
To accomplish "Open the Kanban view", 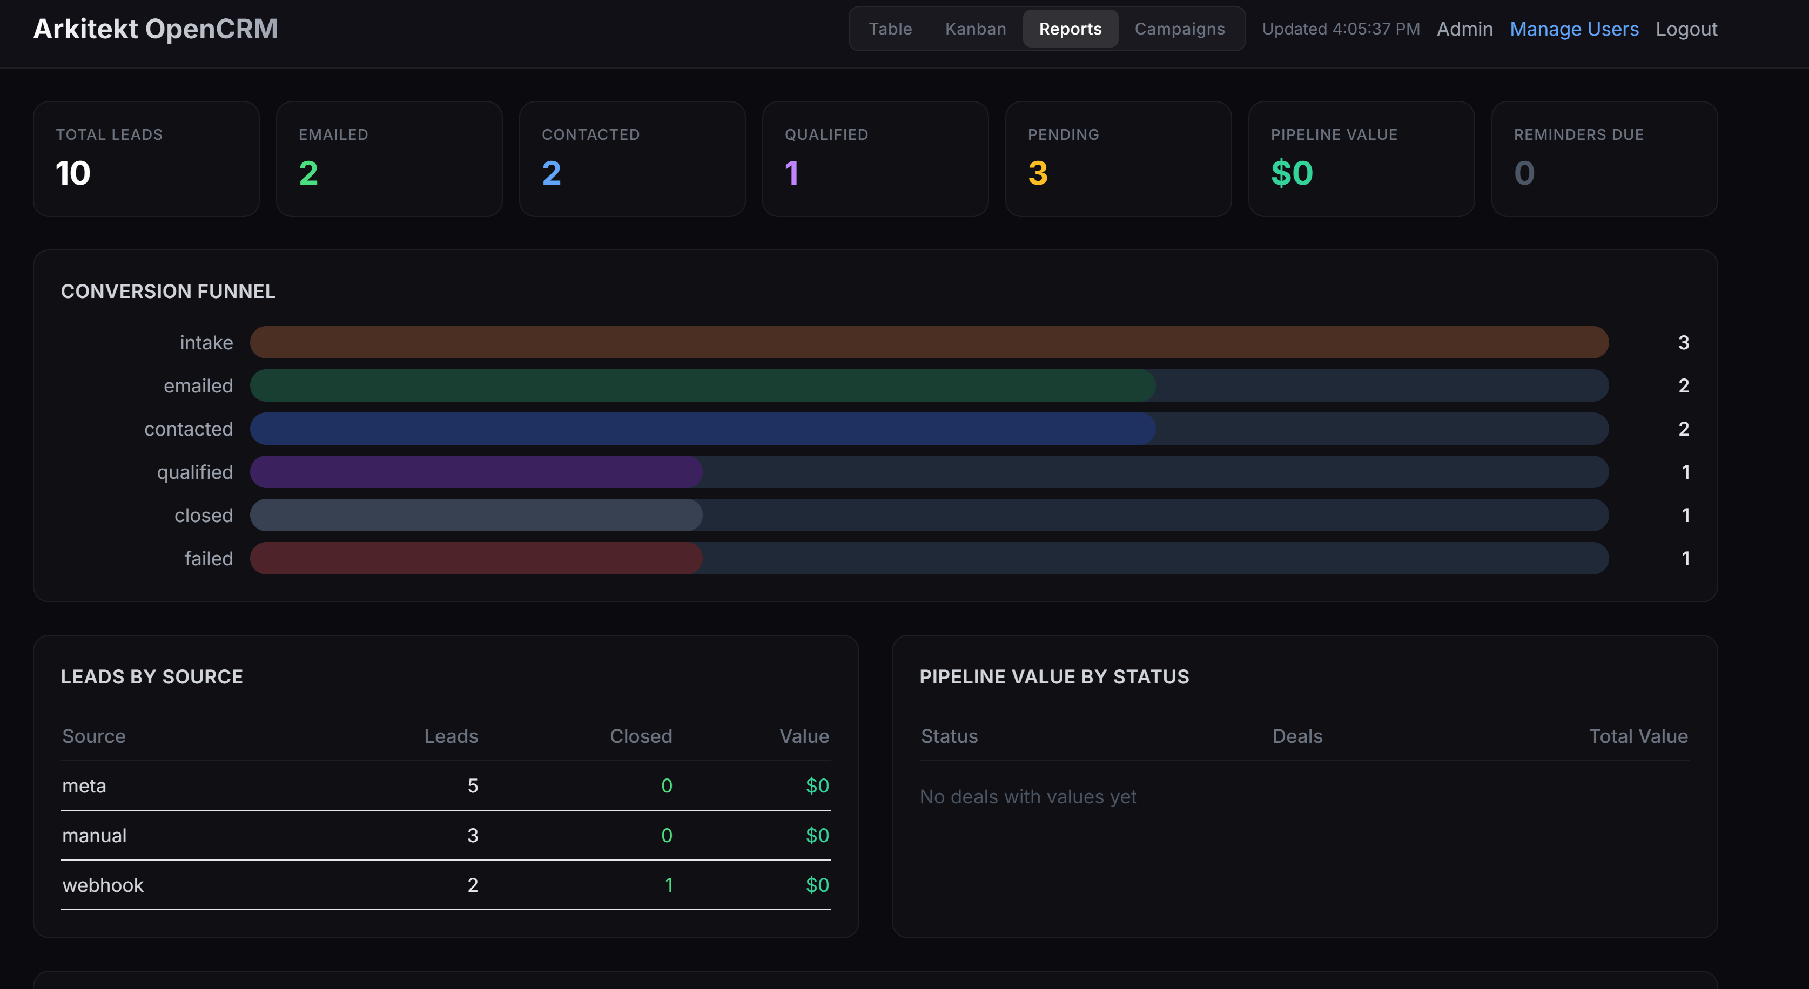I will click(975, 29).
